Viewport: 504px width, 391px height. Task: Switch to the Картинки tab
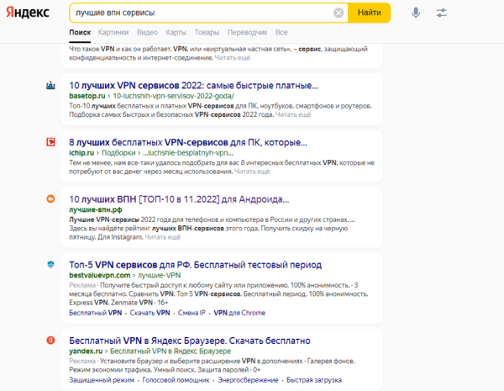113,32
